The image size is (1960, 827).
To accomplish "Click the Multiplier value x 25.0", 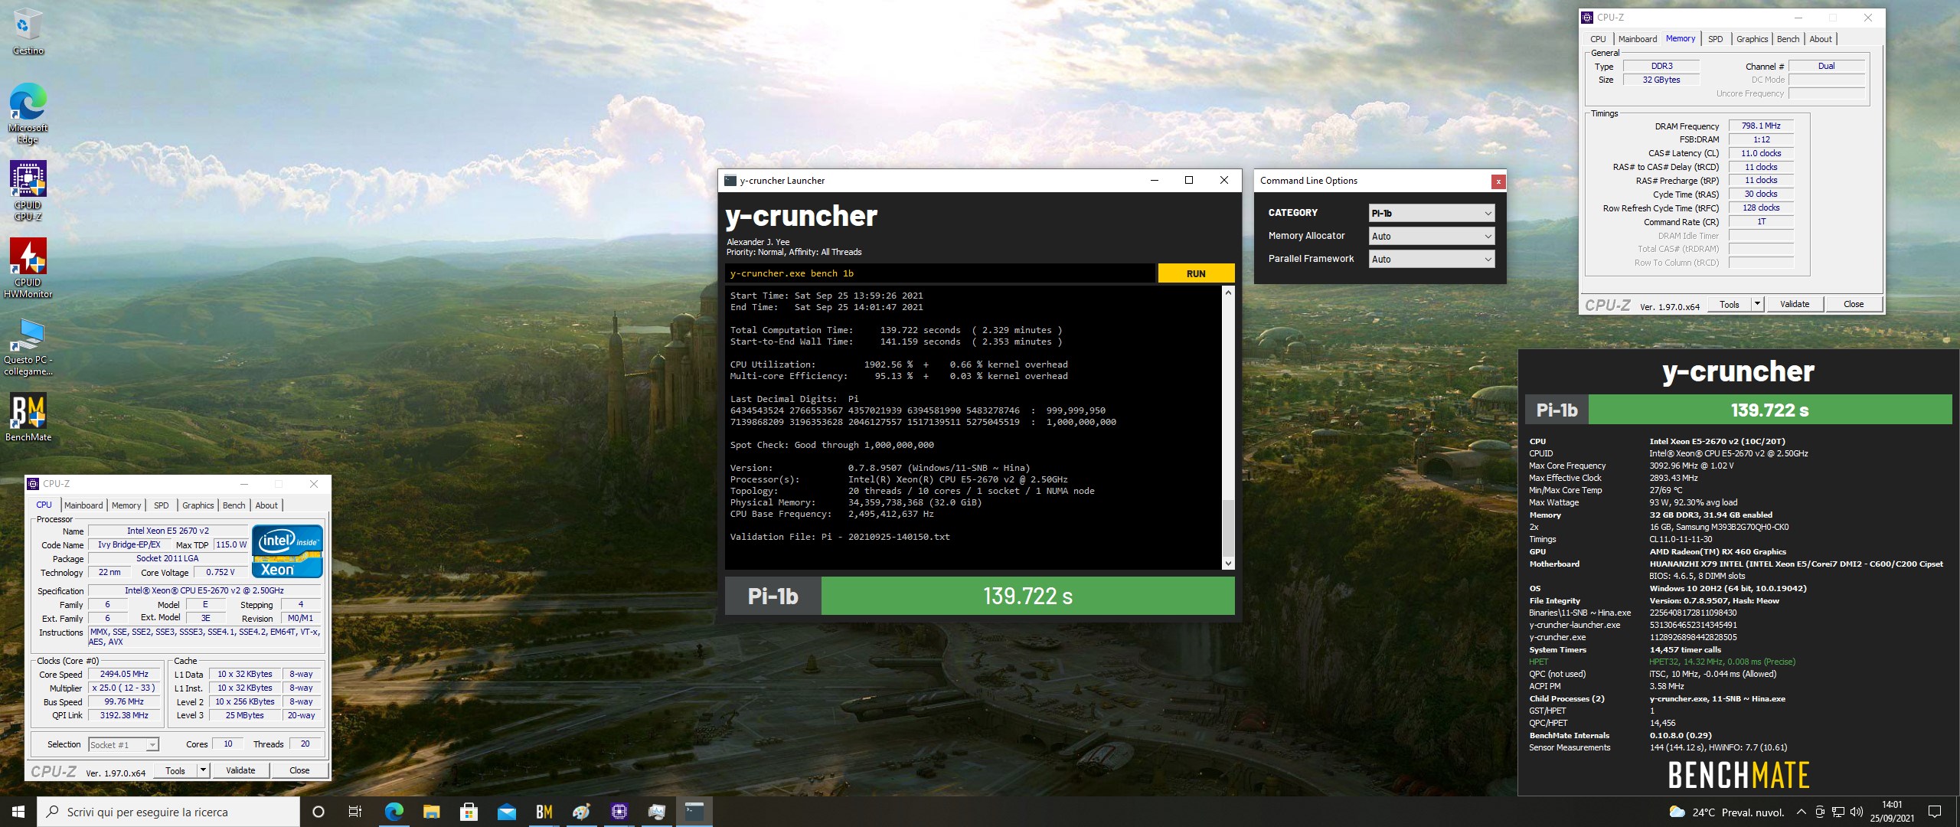I will pos(124,688).
